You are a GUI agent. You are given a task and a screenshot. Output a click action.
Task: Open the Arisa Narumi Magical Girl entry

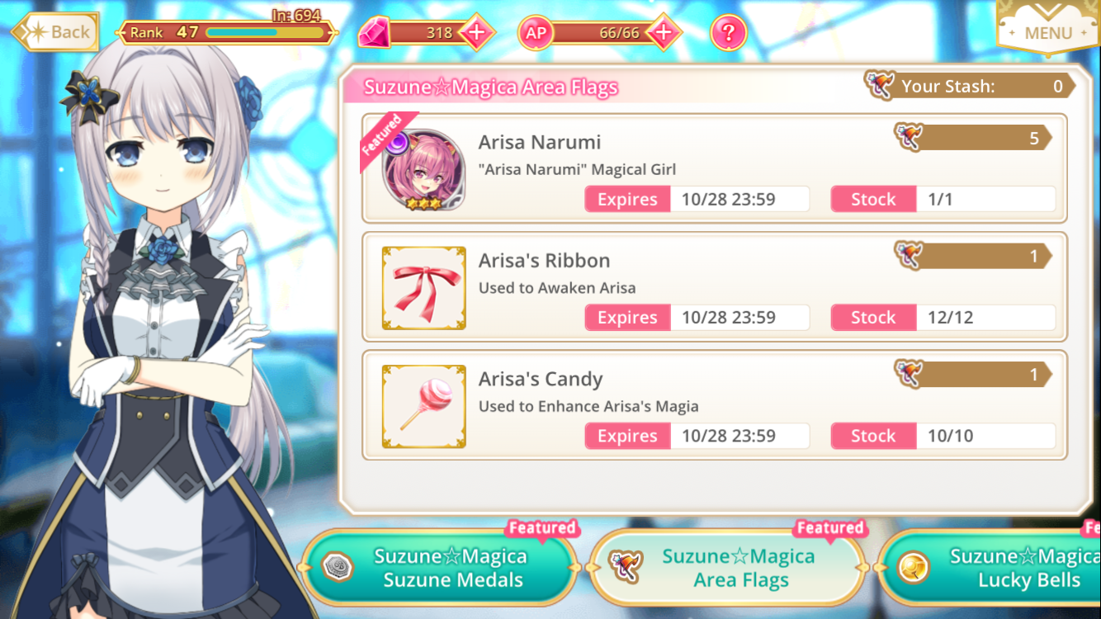715,168
